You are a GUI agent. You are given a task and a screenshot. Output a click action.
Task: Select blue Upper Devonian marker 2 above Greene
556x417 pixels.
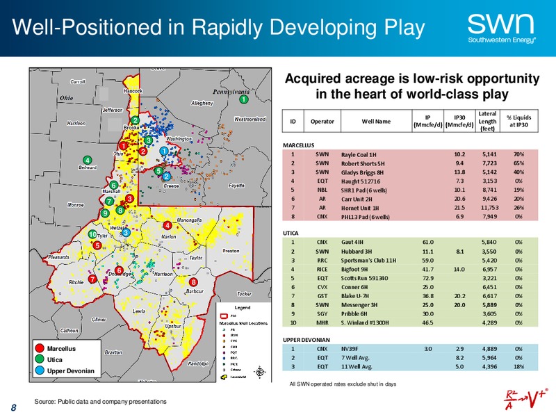(x=167, y=177)
